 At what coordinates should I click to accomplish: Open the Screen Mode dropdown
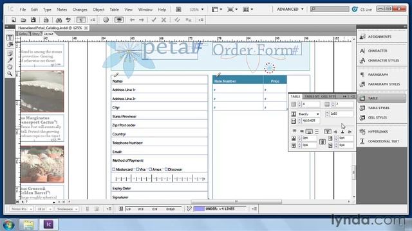pyautogui.click(x=232, y=10)
